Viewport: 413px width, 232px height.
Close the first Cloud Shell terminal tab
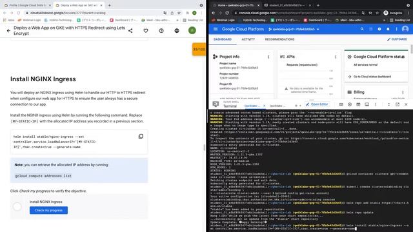tap(264, 106)
